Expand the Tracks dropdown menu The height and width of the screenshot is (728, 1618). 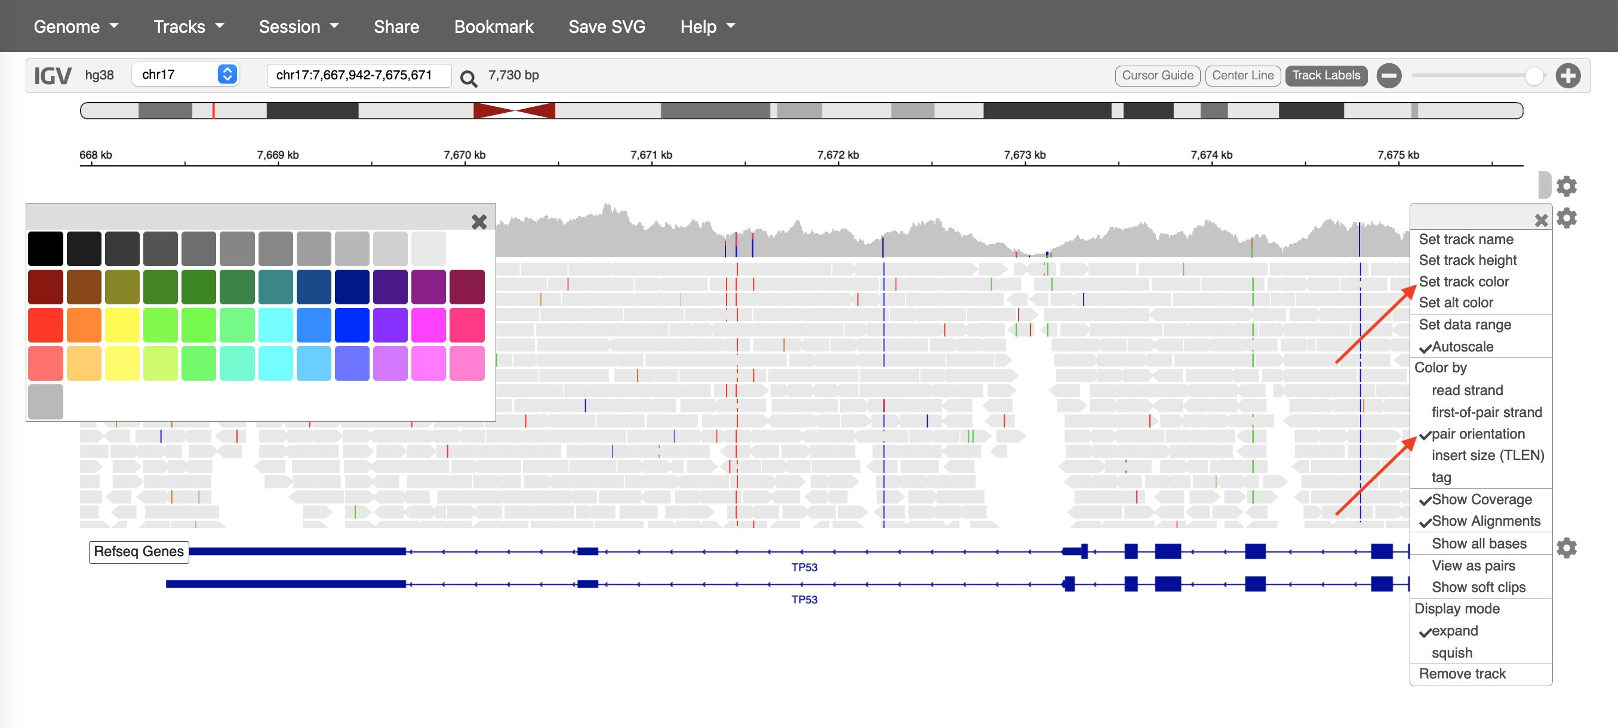[x=189, y=26]
